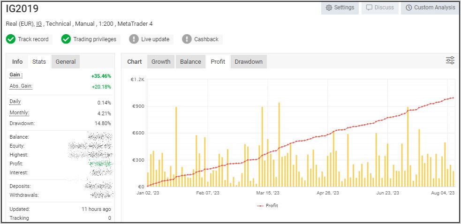
Task: Click the Abs. Gain label
Action: click(21, 86)
